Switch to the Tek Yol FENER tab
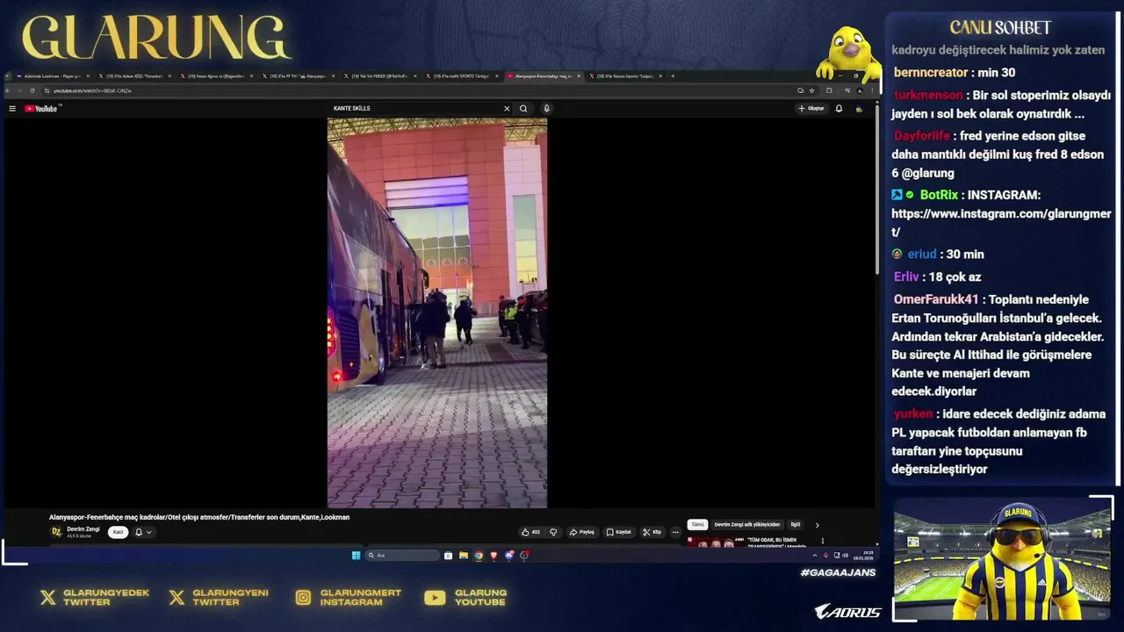Screen dimensions: 1124x632 (x=380, y=76)
